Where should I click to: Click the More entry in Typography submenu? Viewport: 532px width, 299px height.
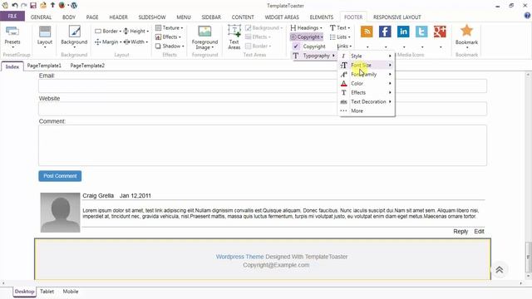click(x=367, y=110)
